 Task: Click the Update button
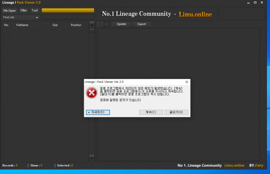pos(121,24)
